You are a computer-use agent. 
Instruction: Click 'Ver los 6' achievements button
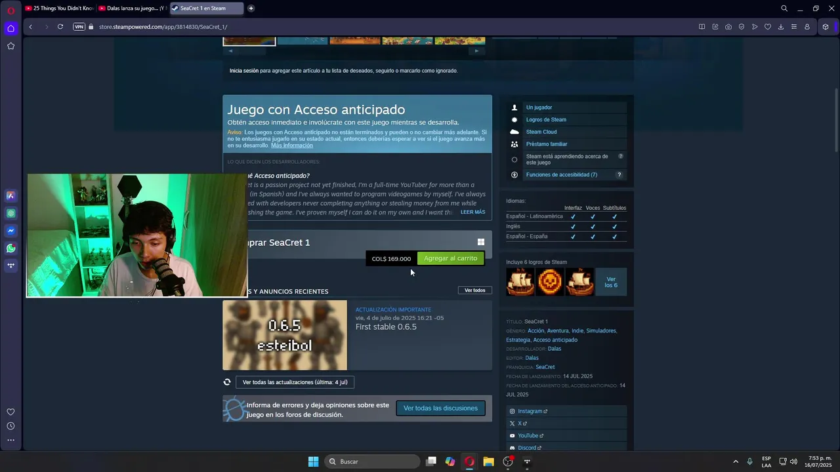(x=611, y=282)
